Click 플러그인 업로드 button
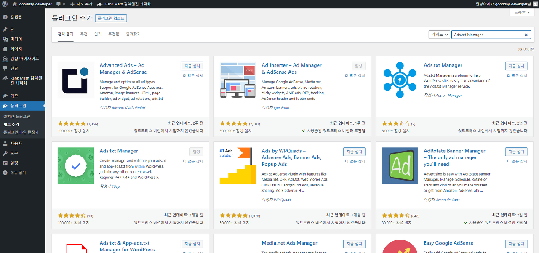Screen dimensions: 539x253 [111, 19]
